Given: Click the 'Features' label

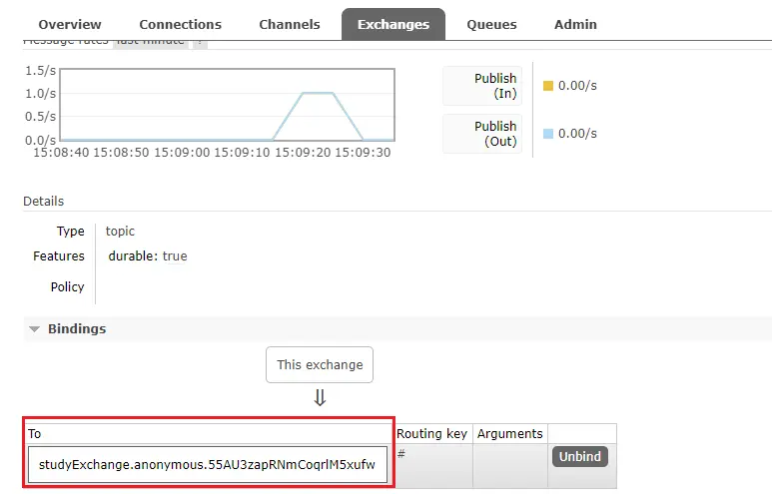Looking at the screenshot, I should [x=59, y=255].
